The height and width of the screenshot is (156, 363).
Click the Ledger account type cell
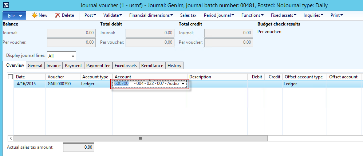[96, 84]
